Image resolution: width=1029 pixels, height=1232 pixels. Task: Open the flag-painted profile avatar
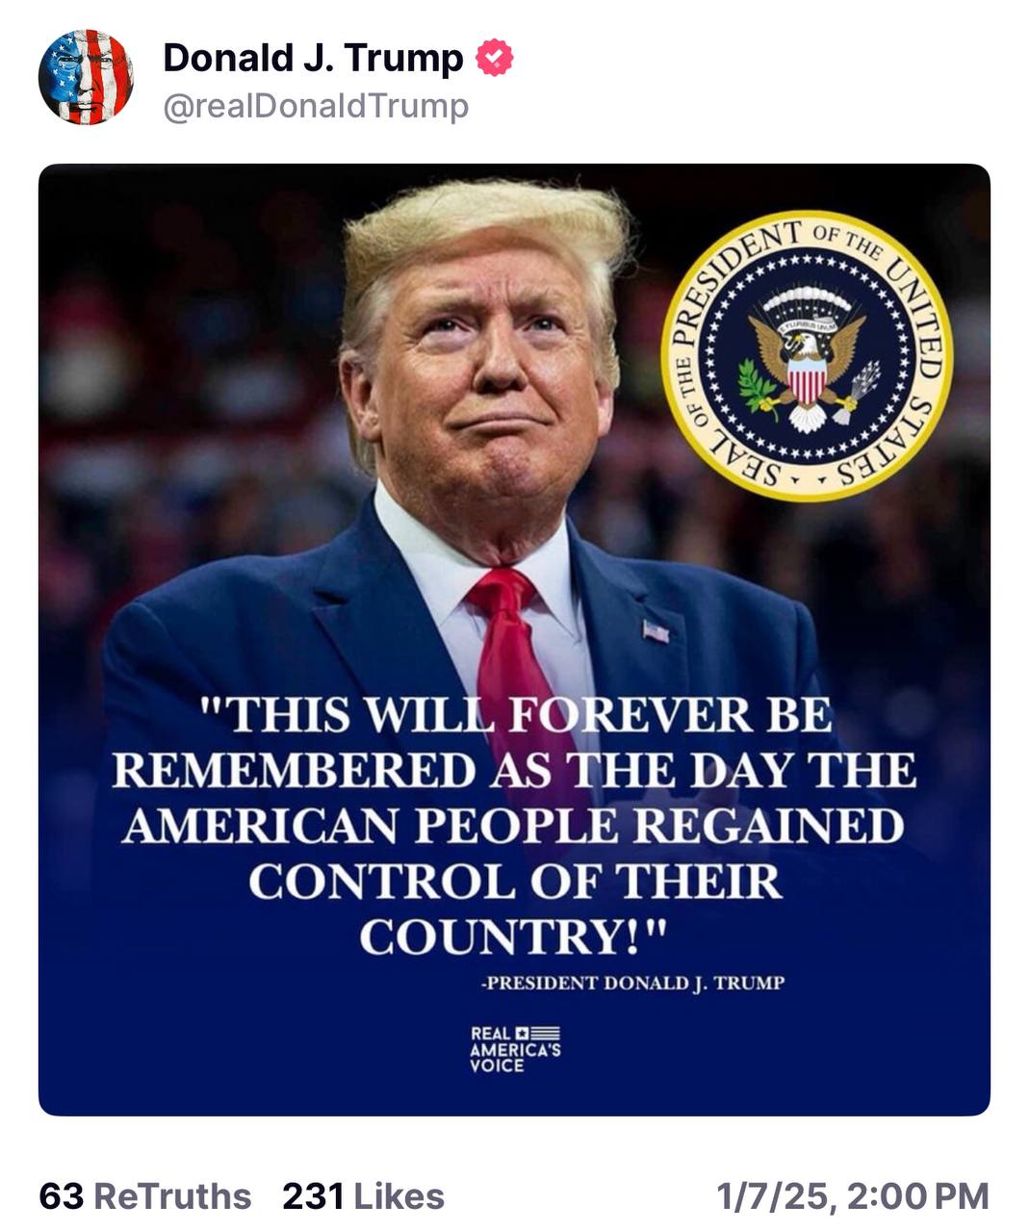coord(86,77)
